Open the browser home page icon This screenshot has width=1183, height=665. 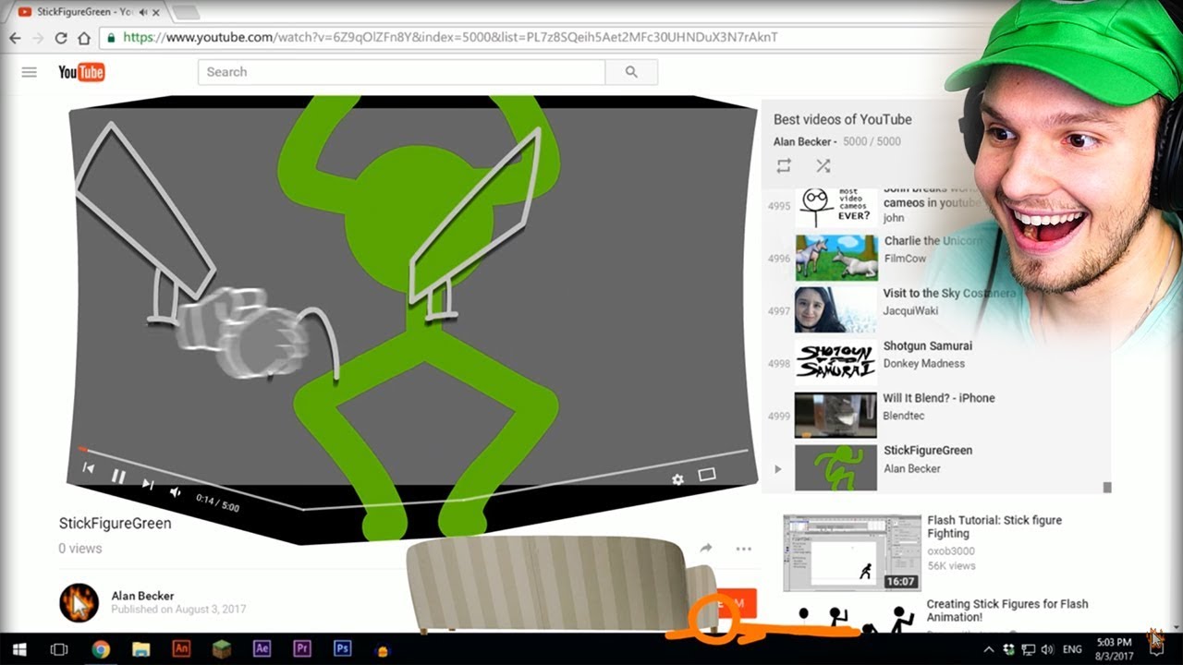click(x=84, y=38)
